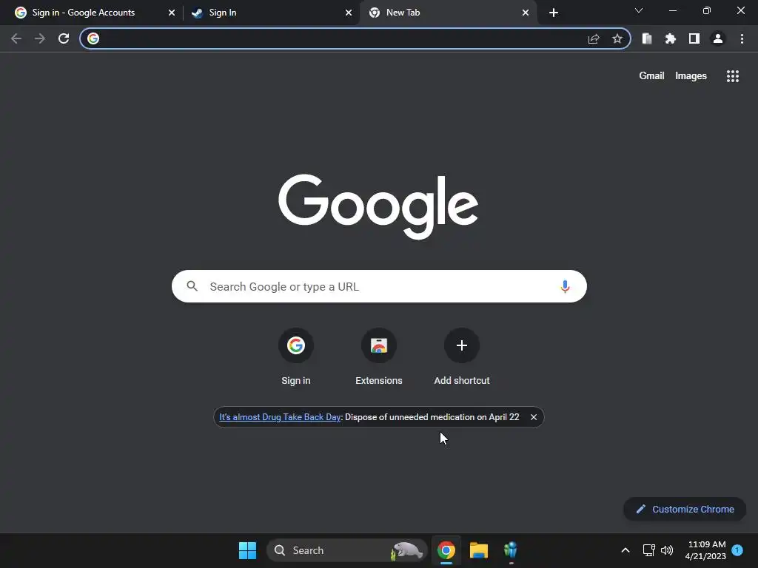Image resolution: width=758 pixels, height=568 pixels.
Task: Open the Google apps grid
Action: pyautogui.click(x=733, y=76)
